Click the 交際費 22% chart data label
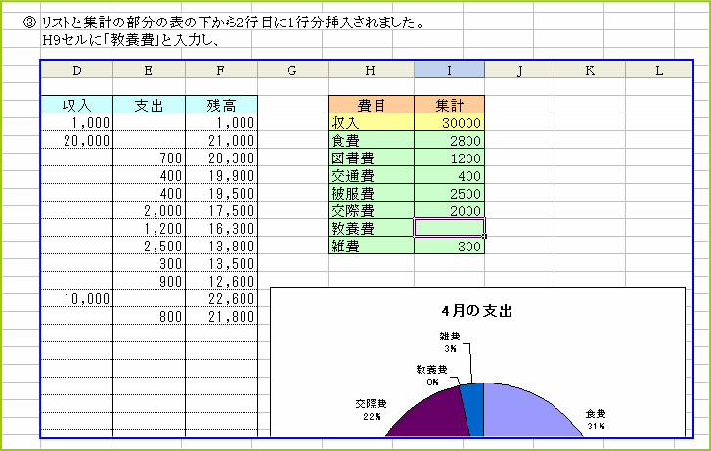Screen dimensions: 711x451 click(x=371, y=410)
